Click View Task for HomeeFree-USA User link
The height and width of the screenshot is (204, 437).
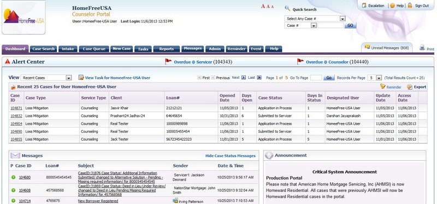click(117, 78)
